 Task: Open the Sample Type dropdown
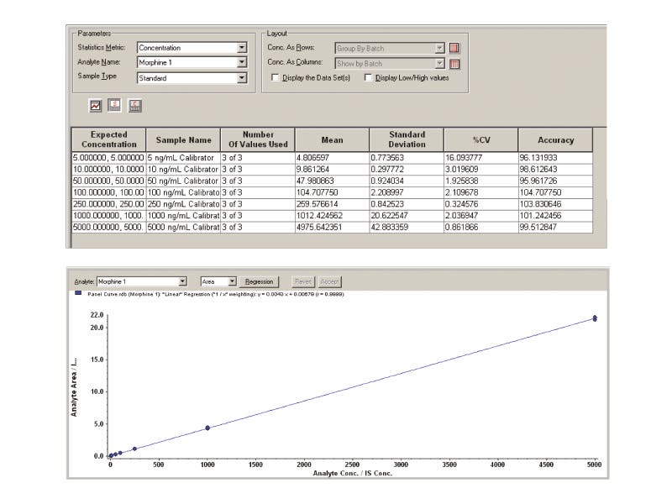242,78
